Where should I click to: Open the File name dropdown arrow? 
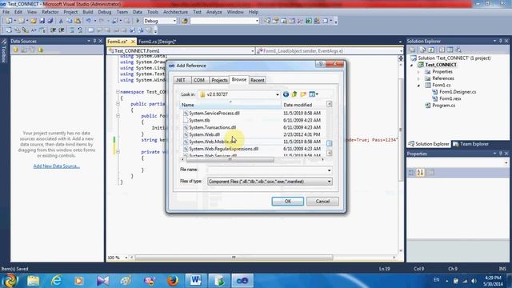[329, 170]
